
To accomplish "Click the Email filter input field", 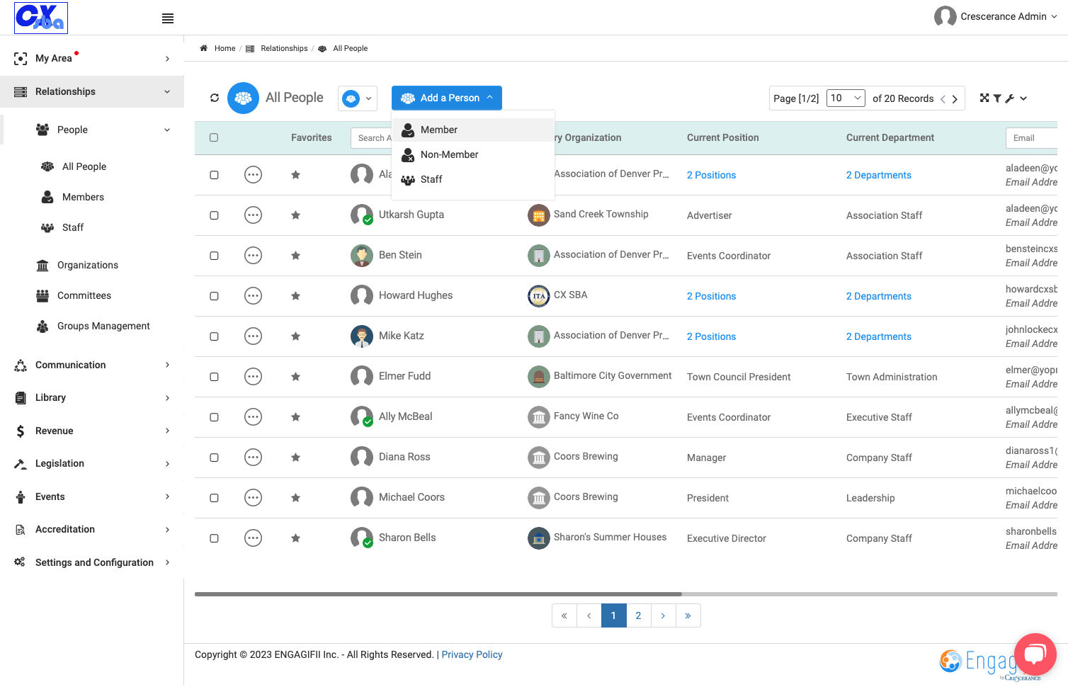I will point(1031,138).
